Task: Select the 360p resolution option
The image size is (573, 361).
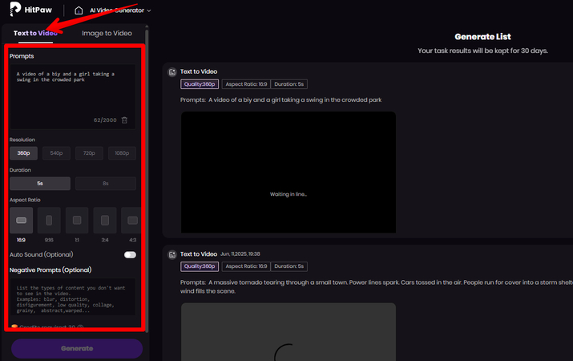Action: click(24, 152)
